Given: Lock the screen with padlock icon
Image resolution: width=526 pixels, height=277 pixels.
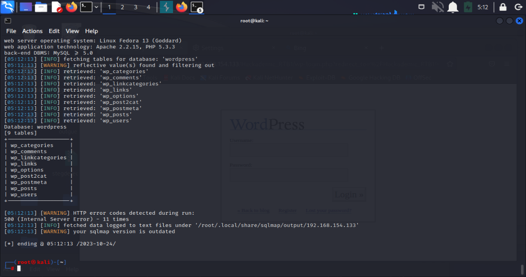Looking at the screenshot, I should pos(503,7).
